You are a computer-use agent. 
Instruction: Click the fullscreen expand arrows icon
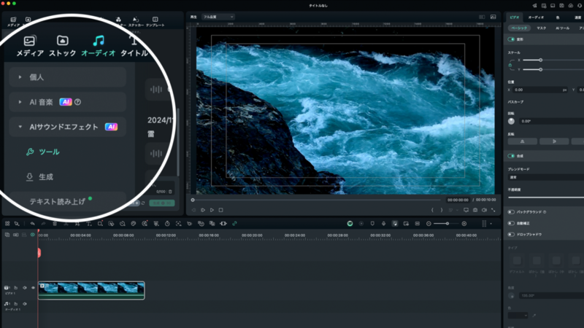tap(493, 210)
